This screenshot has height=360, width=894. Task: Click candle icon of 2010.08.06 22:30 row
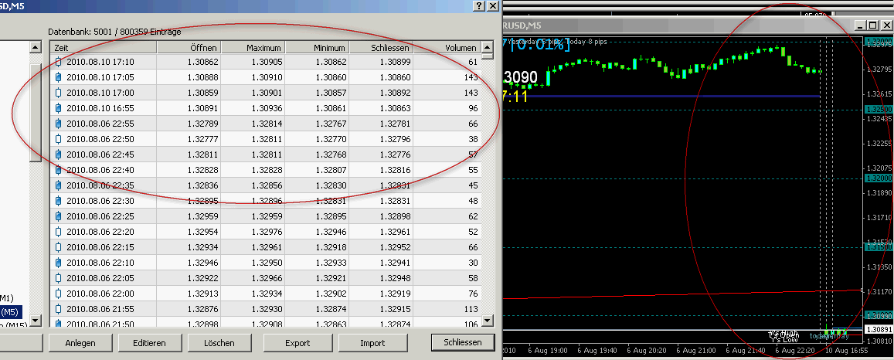point(59,201)
